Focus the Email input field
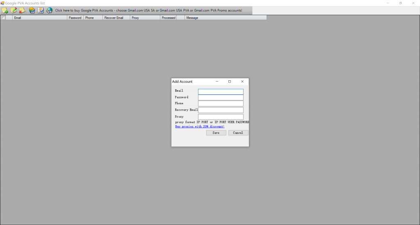This screenshot has height=225, width=420. coord(221,92)
